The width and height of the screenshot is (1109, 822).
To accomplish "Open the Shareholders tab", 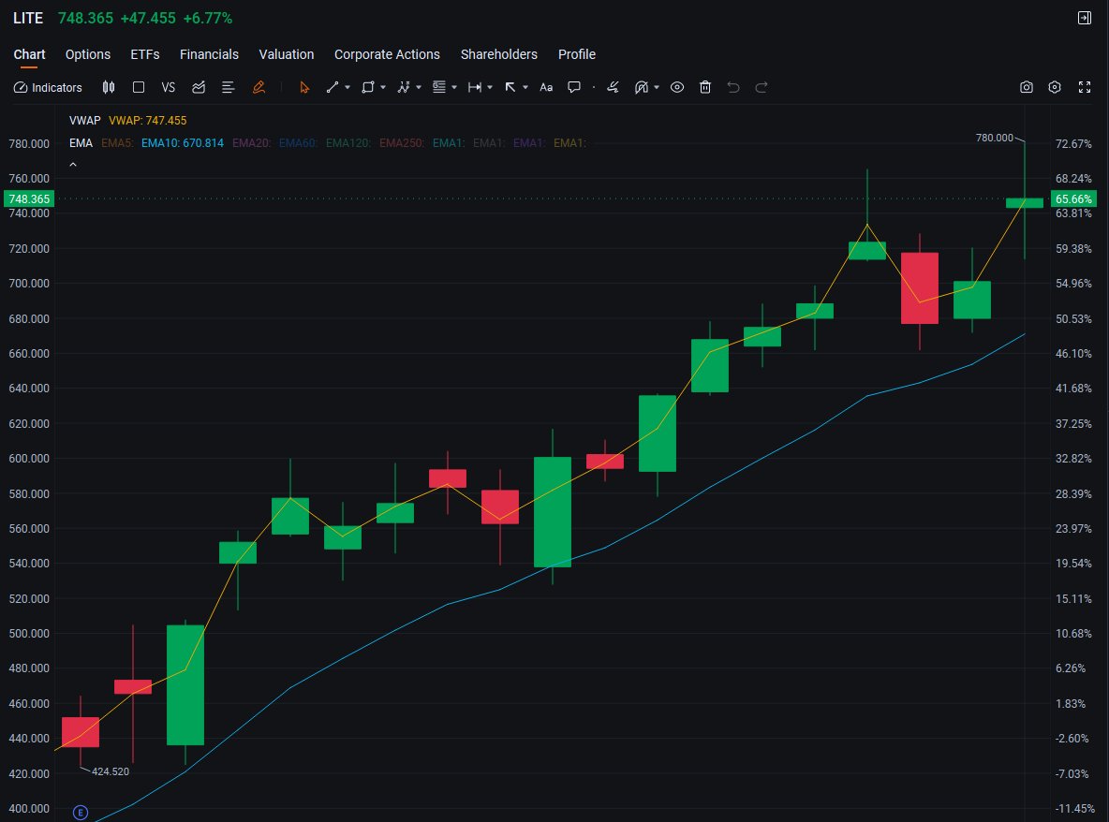I will tap(498, 54).
